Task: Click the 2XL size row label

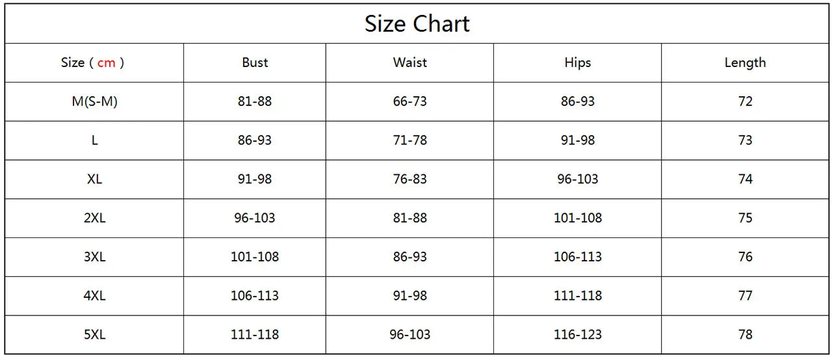Action: point(94,218)
